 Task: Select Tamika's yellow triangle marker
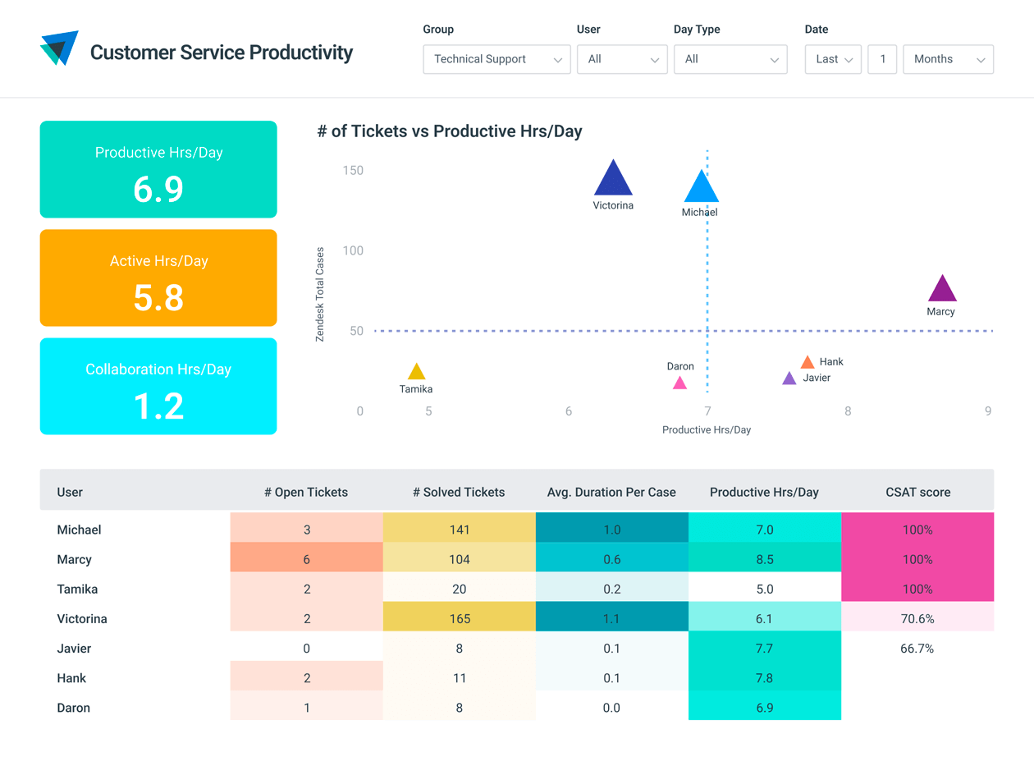417,372
